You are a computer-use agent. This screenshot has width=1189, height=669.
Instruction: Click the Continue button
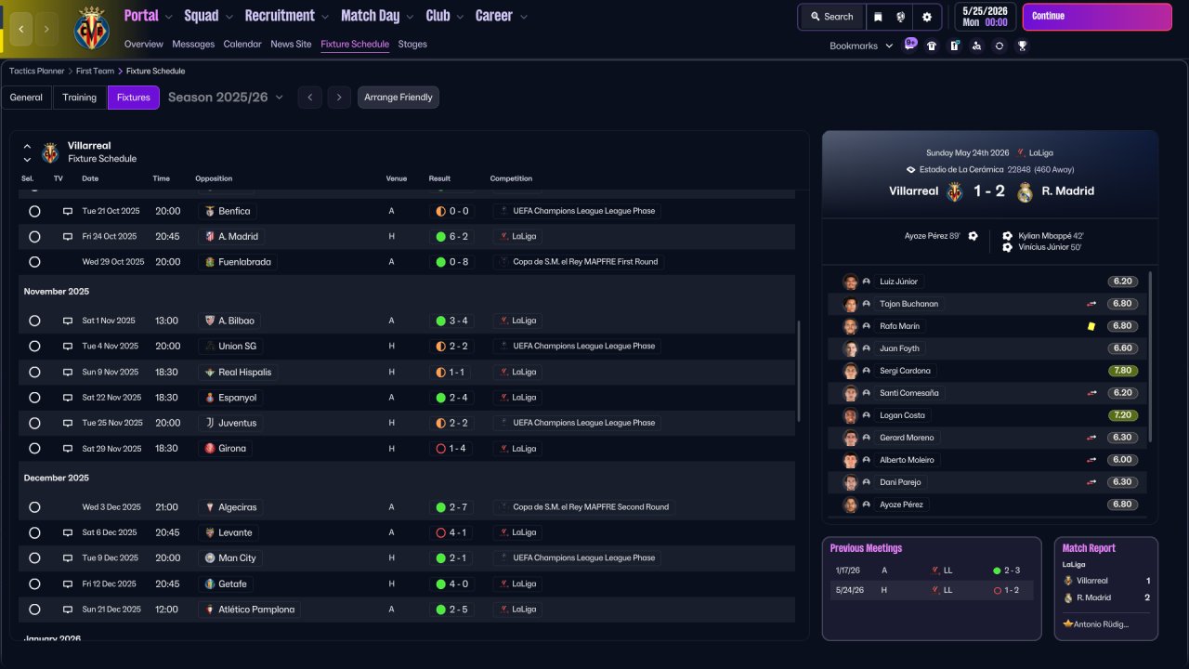pos(1097,17)
